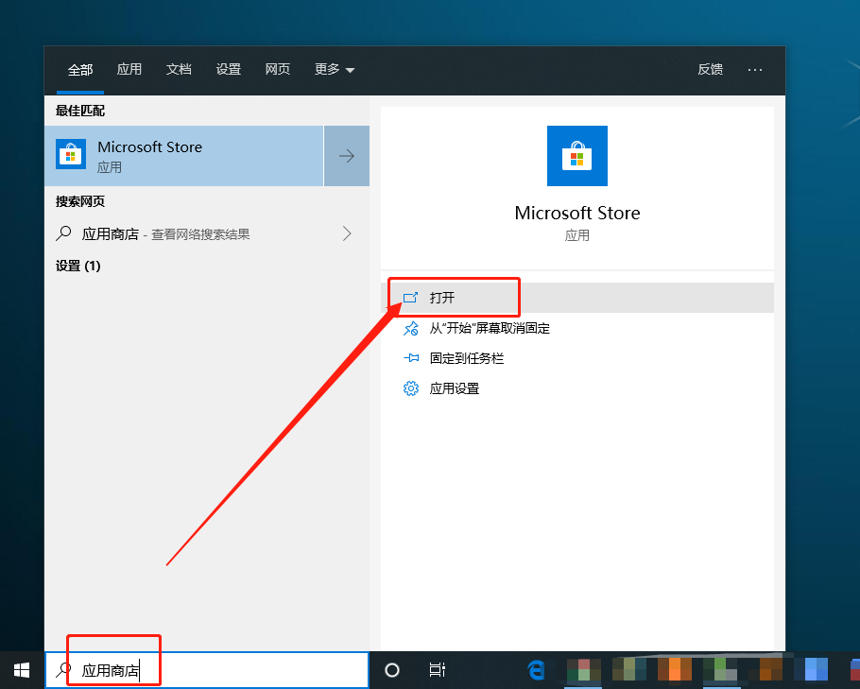This screenshot has width=860, height=689.
Task: Click the Microsoft Store icon in best match
Action: coord(71,154)
